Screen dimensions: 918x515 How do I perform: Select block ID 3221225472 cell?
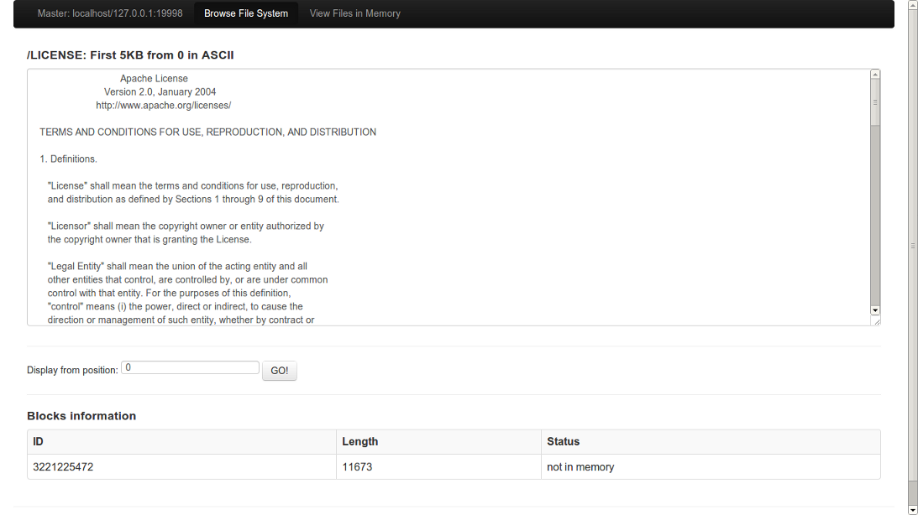coord(64,467)
